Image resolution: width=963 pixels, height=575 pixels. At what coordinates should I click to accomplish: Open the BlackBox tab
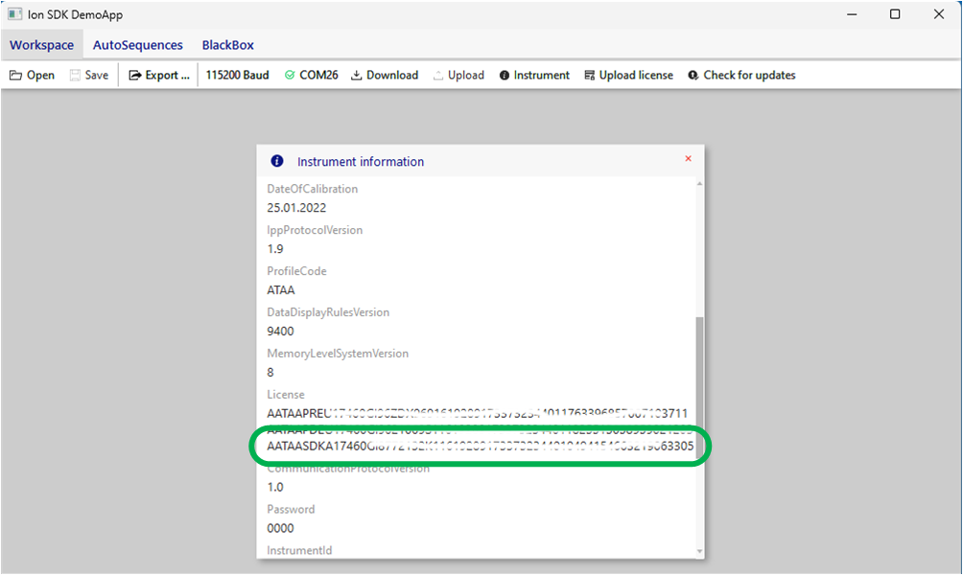[x=227, y=45]
